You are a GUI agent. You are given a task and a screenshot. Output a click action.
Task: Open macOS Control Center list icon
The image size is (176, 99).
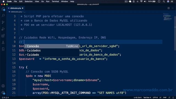point(172,1)
